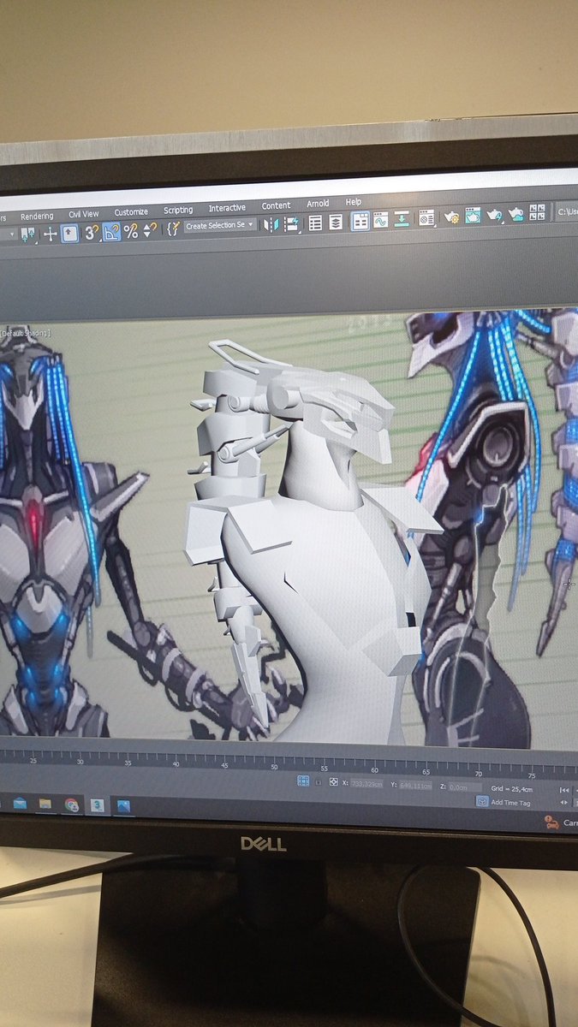Open the Content menu
578x1027 pixels.
pos(276,205)
